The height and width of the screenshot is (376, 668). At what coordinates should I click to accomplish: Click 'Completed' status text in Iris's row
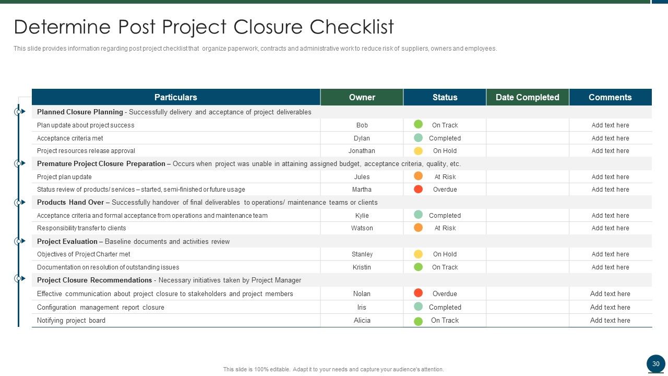tap(445, 308)
